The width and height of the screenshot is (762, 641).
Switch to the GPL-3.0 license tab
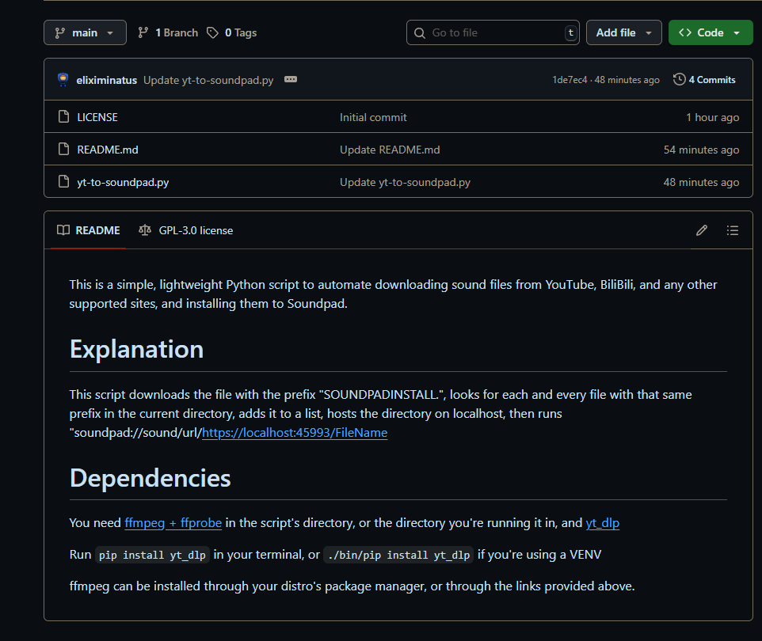coord(185,230)
